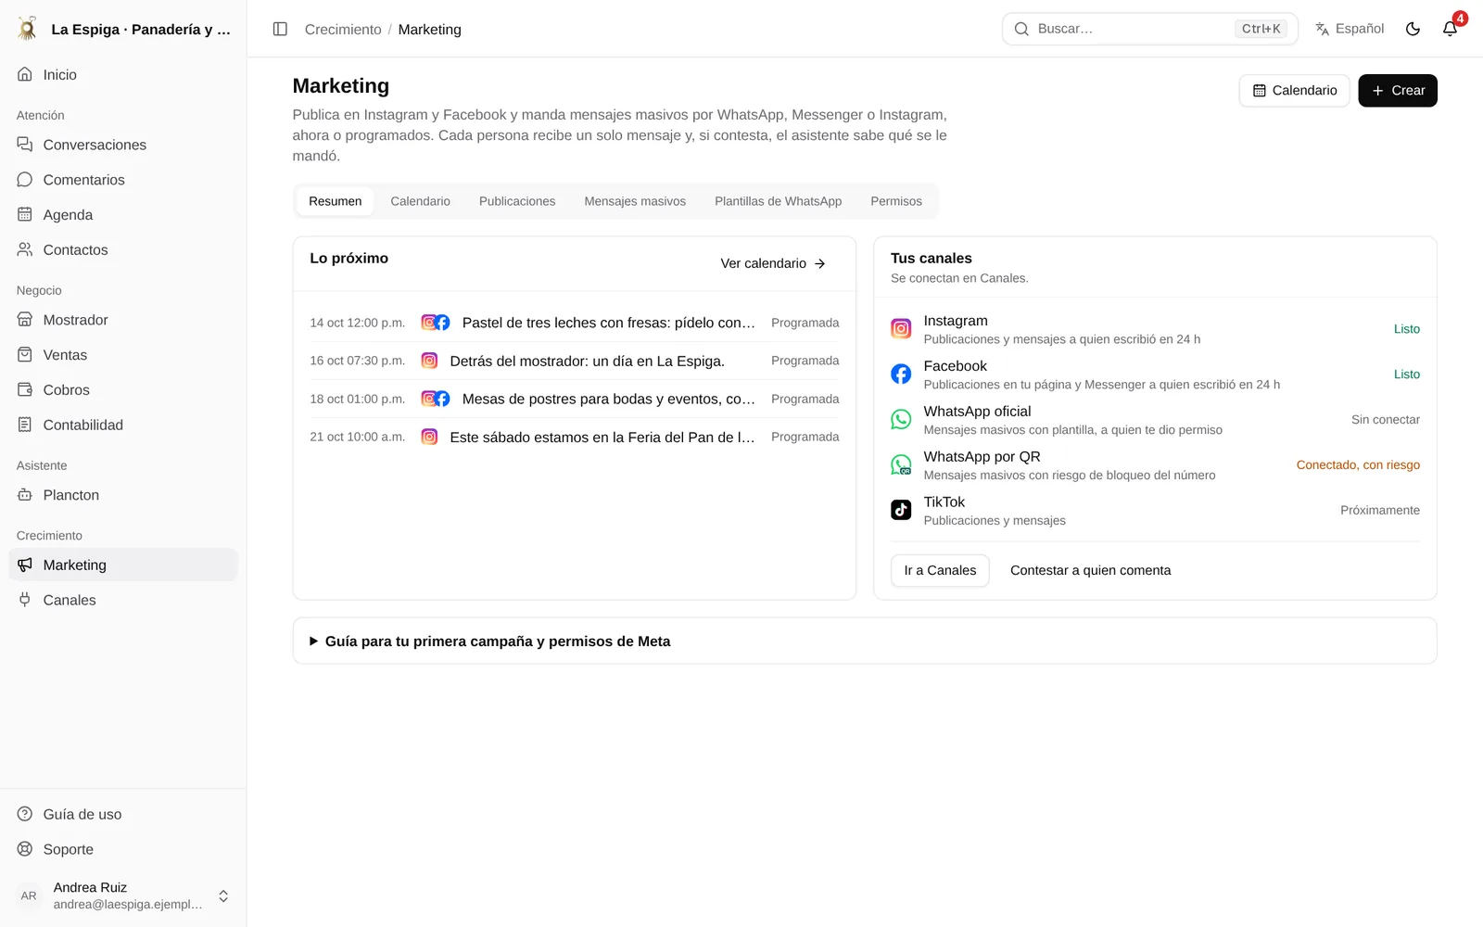Open the Permisos tab

[896, 201]
